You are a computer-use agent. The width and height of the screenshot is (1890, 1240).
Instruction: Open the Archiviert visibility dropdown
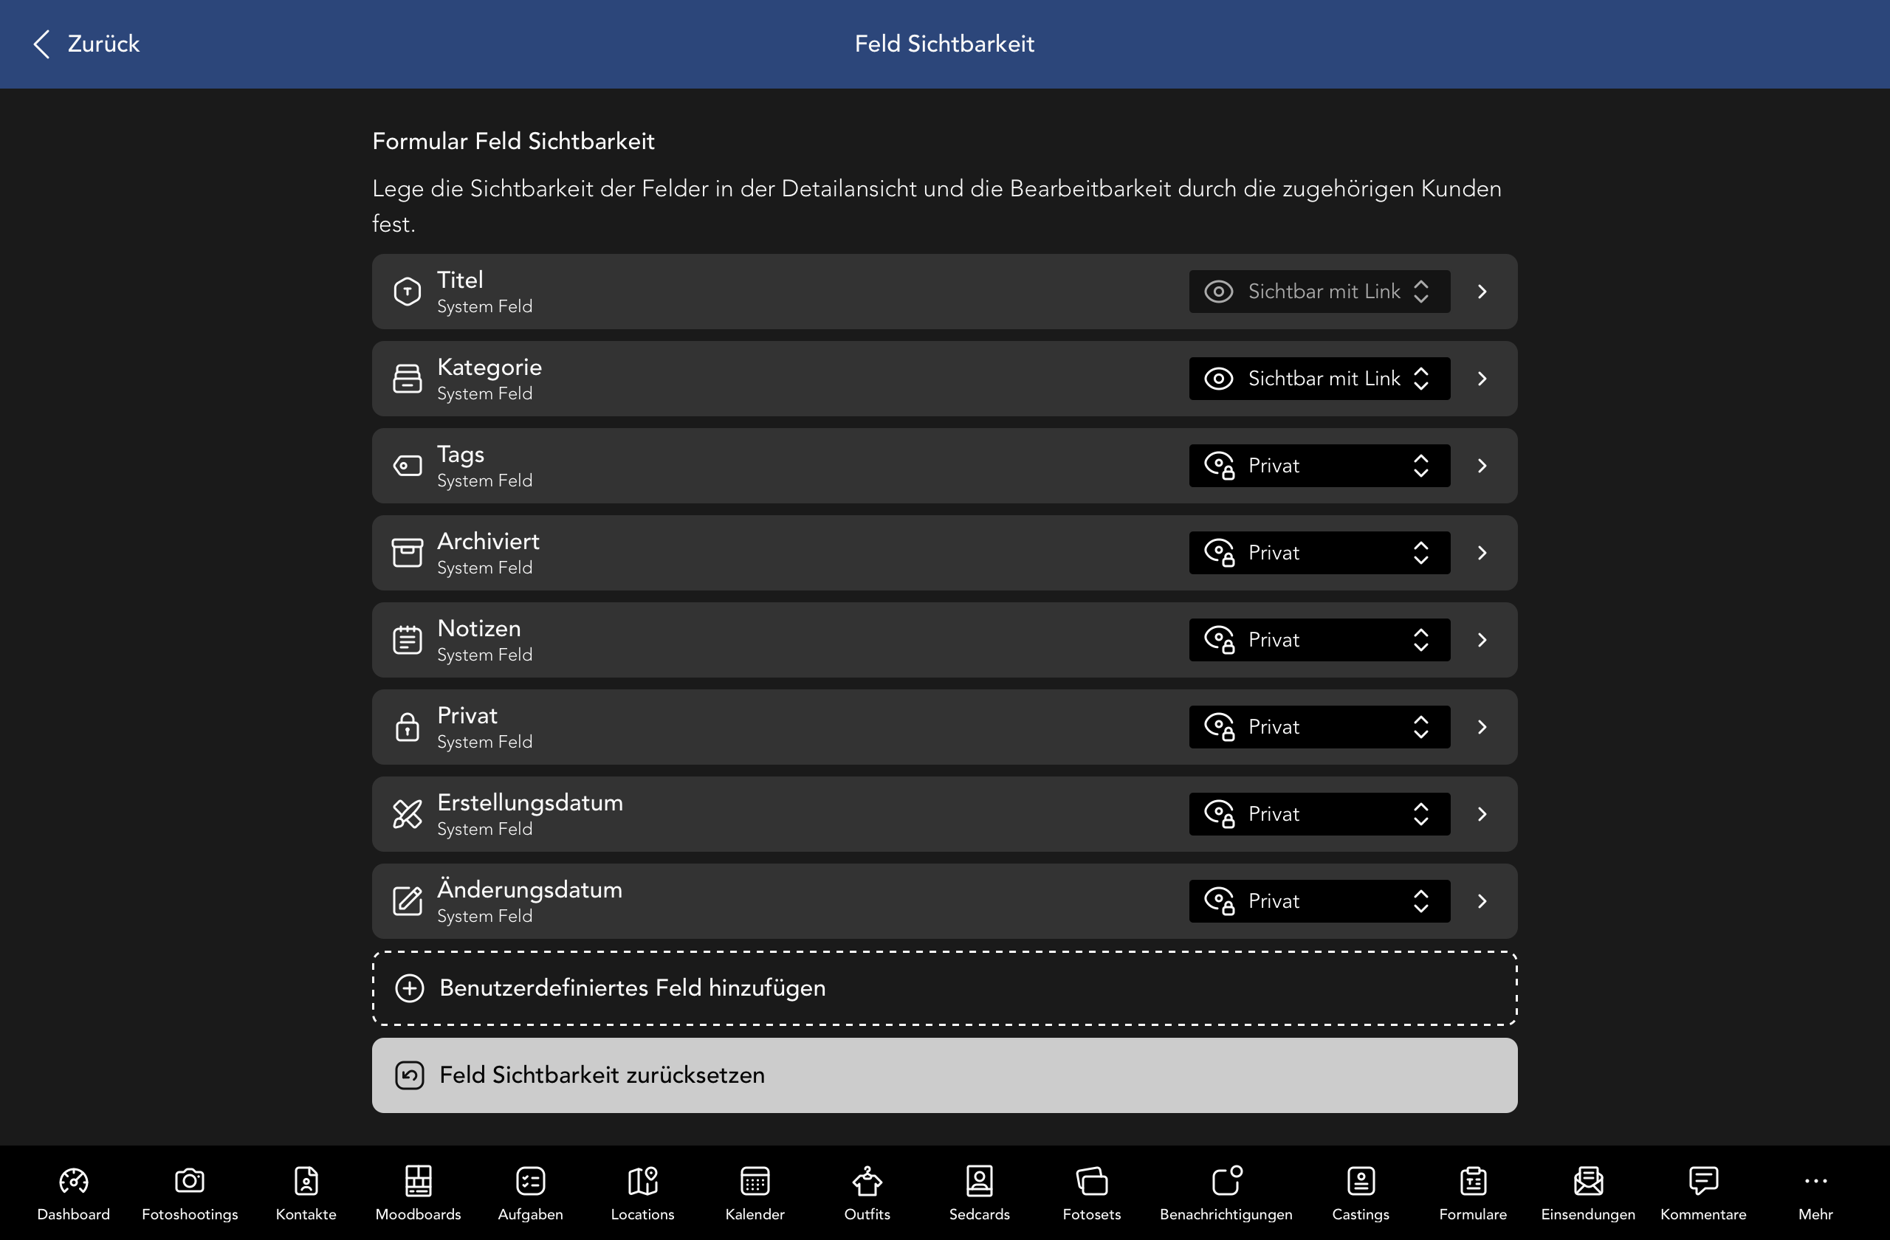point(1320,553)
